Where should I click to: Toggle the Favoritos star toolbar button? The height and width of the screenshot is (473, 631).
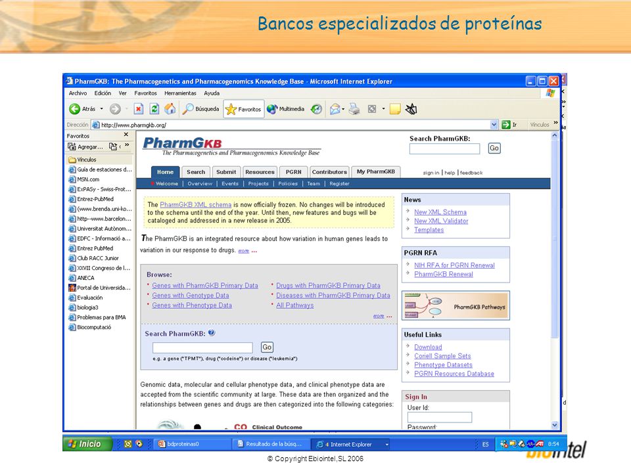point(243,109)
